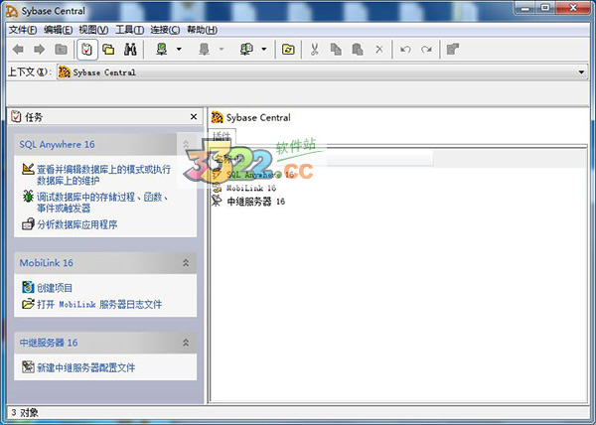596x425 pixels.
Task: Click the MobiLink 16 group header title
Action: [x=47, y=263]
